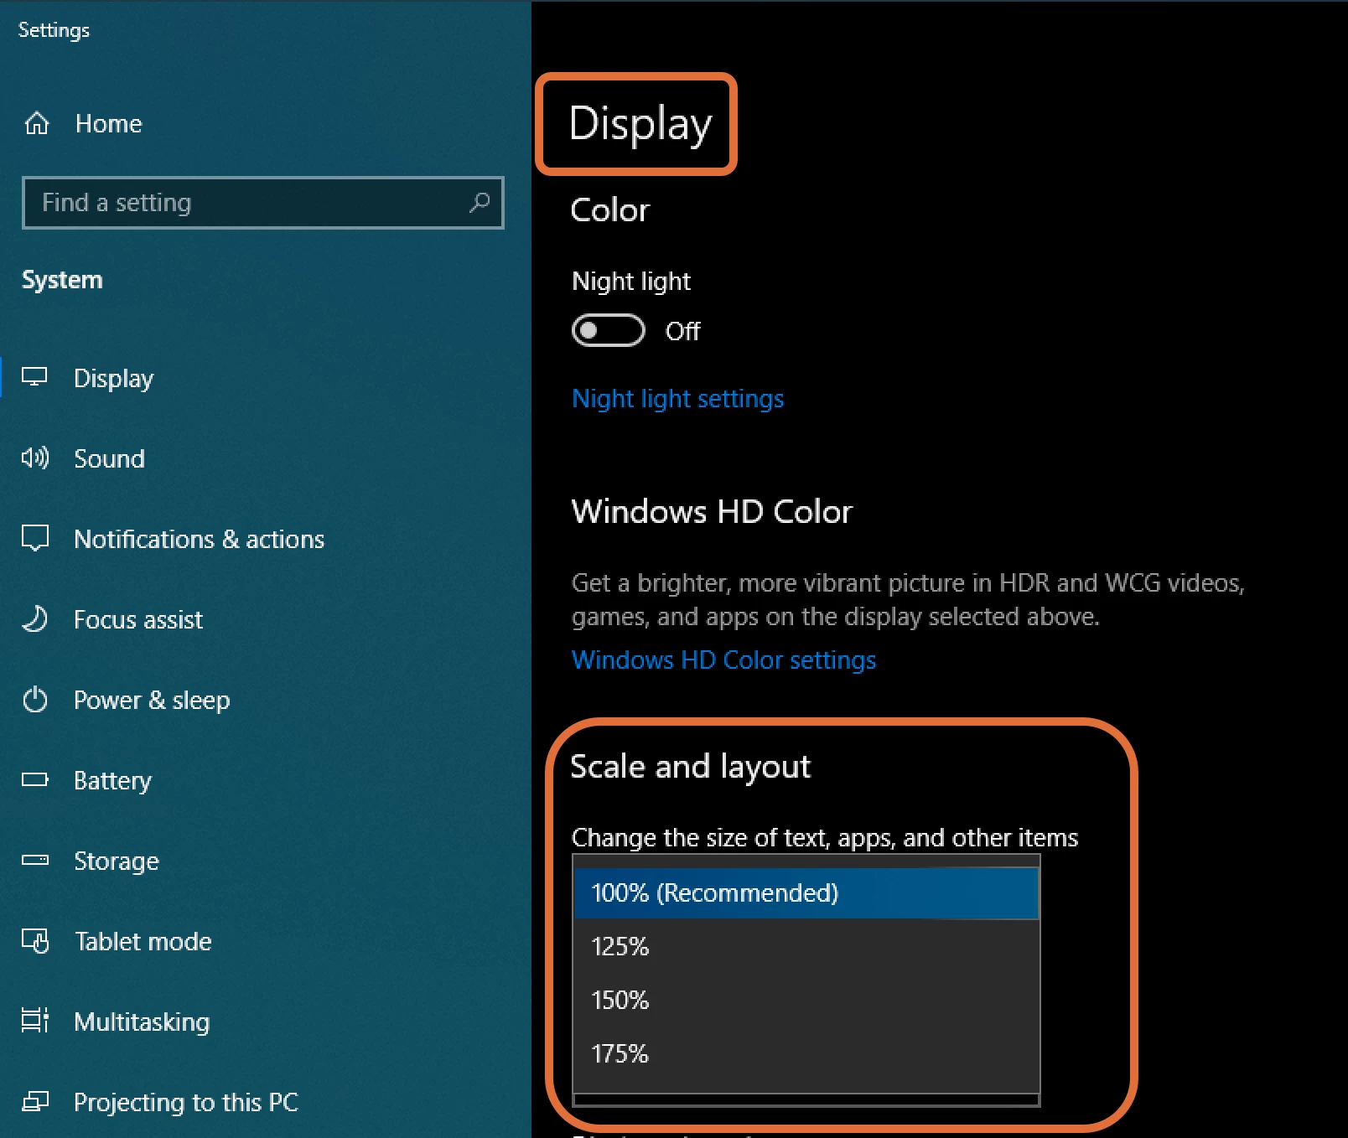Choose the 150% scale option
The width and height of the screenshot is (1348, 1138).
coord(806,1001)
